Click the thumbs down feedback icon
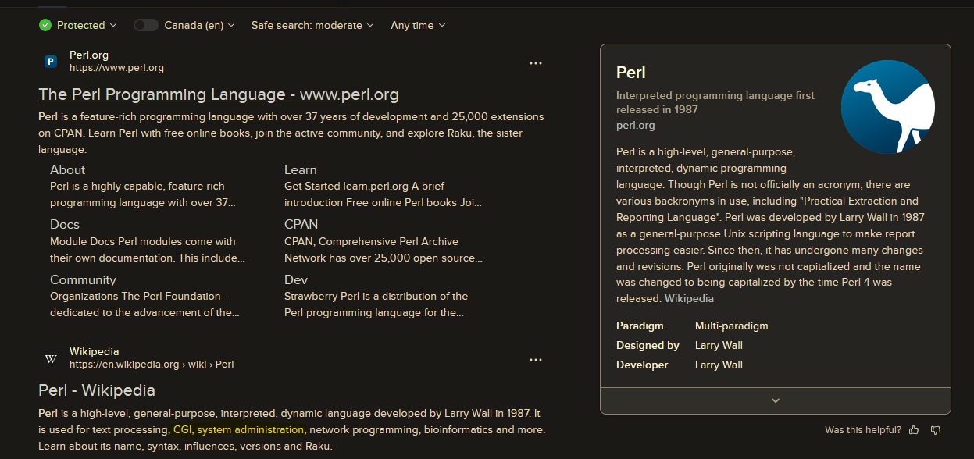 click(x=936, y=430)
